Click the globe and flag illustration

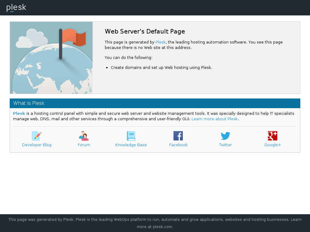51,58
